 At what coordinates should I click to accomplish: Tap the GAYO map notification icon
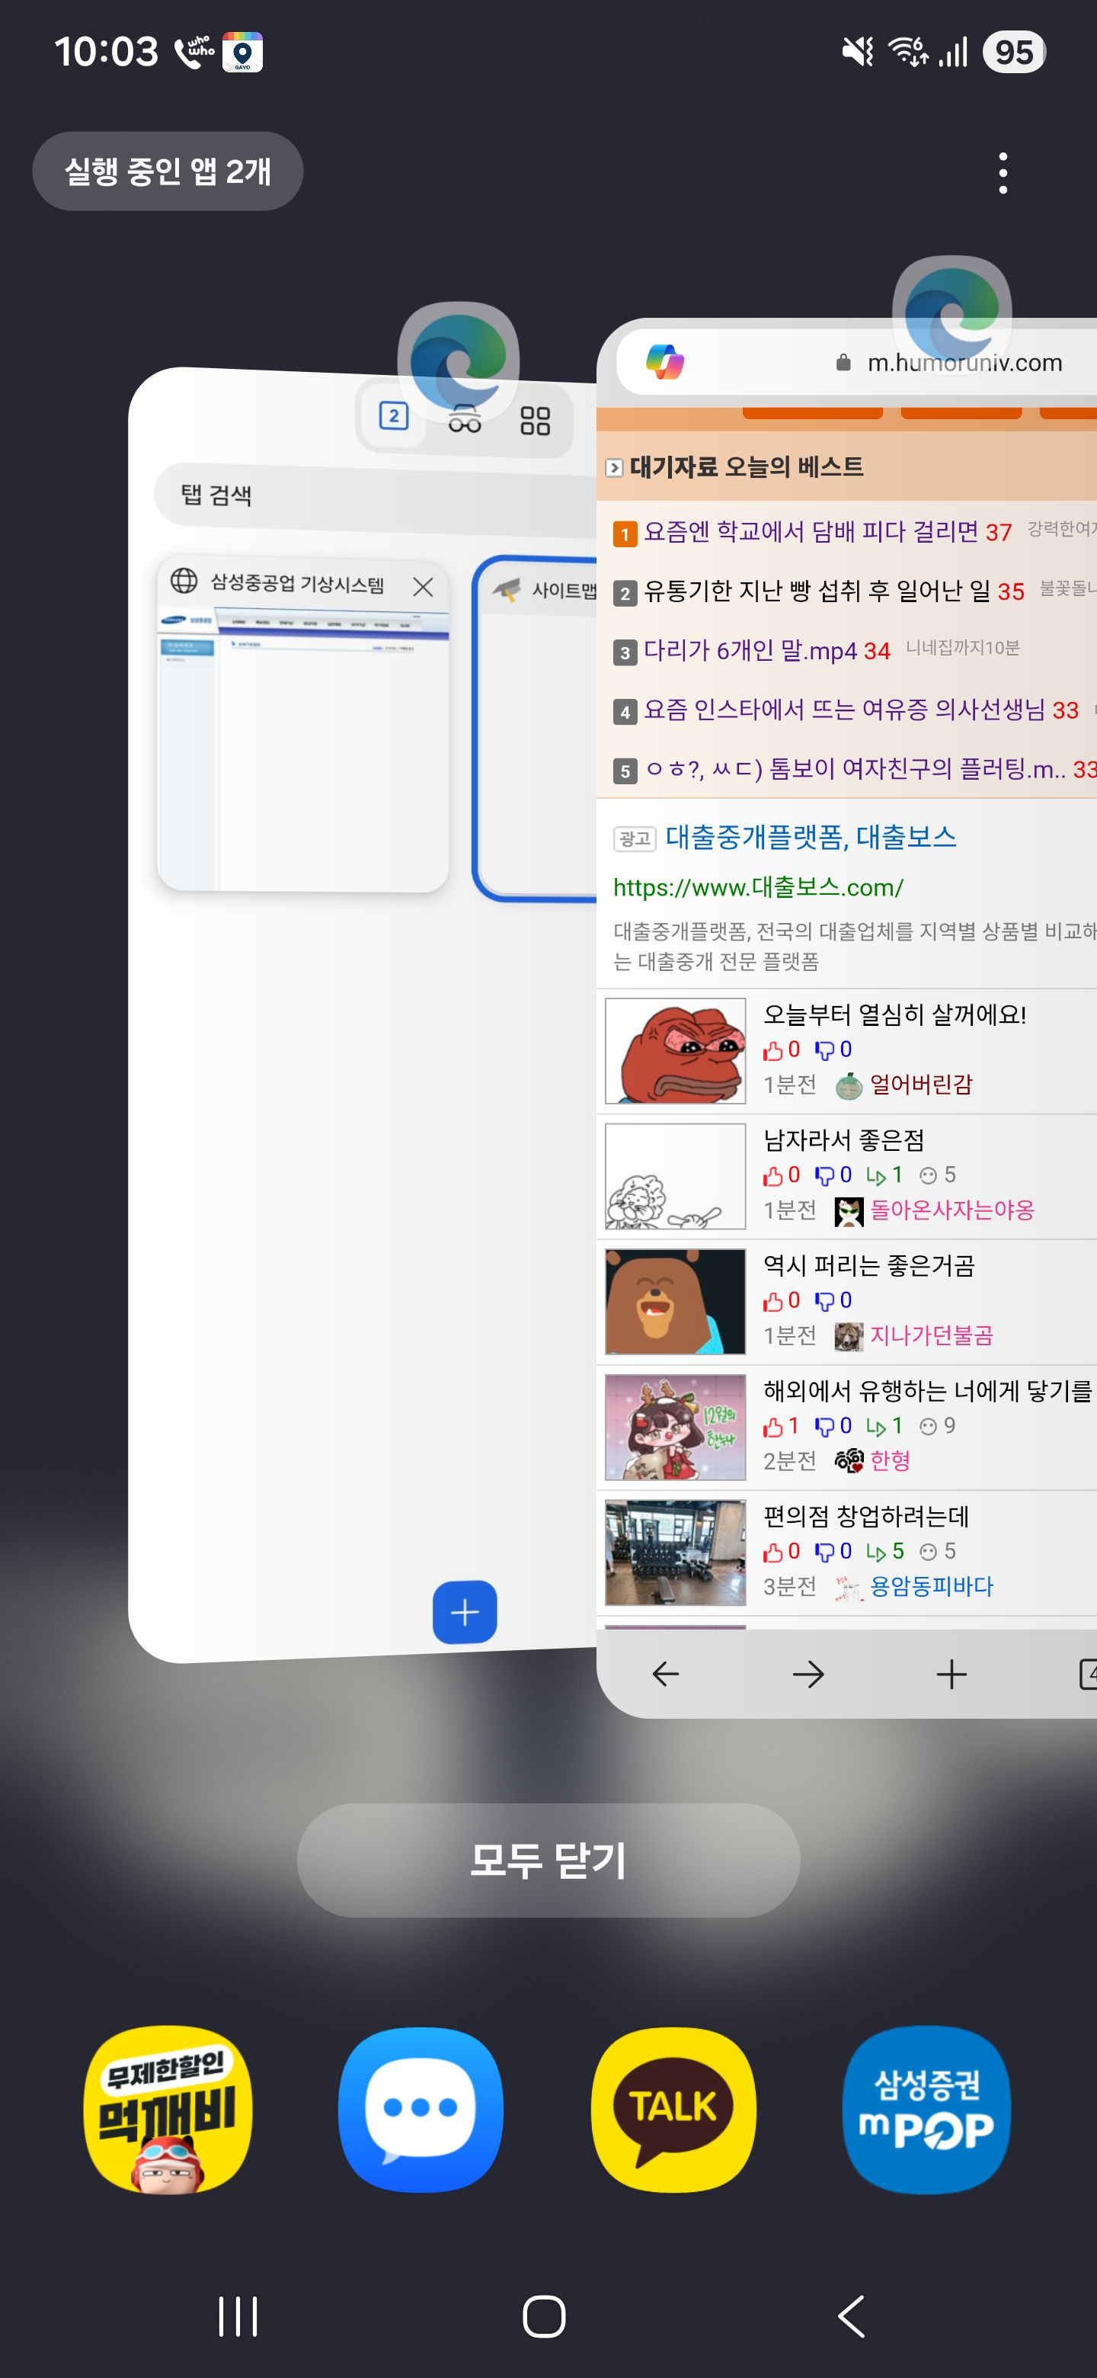click(x=243, y=52)
